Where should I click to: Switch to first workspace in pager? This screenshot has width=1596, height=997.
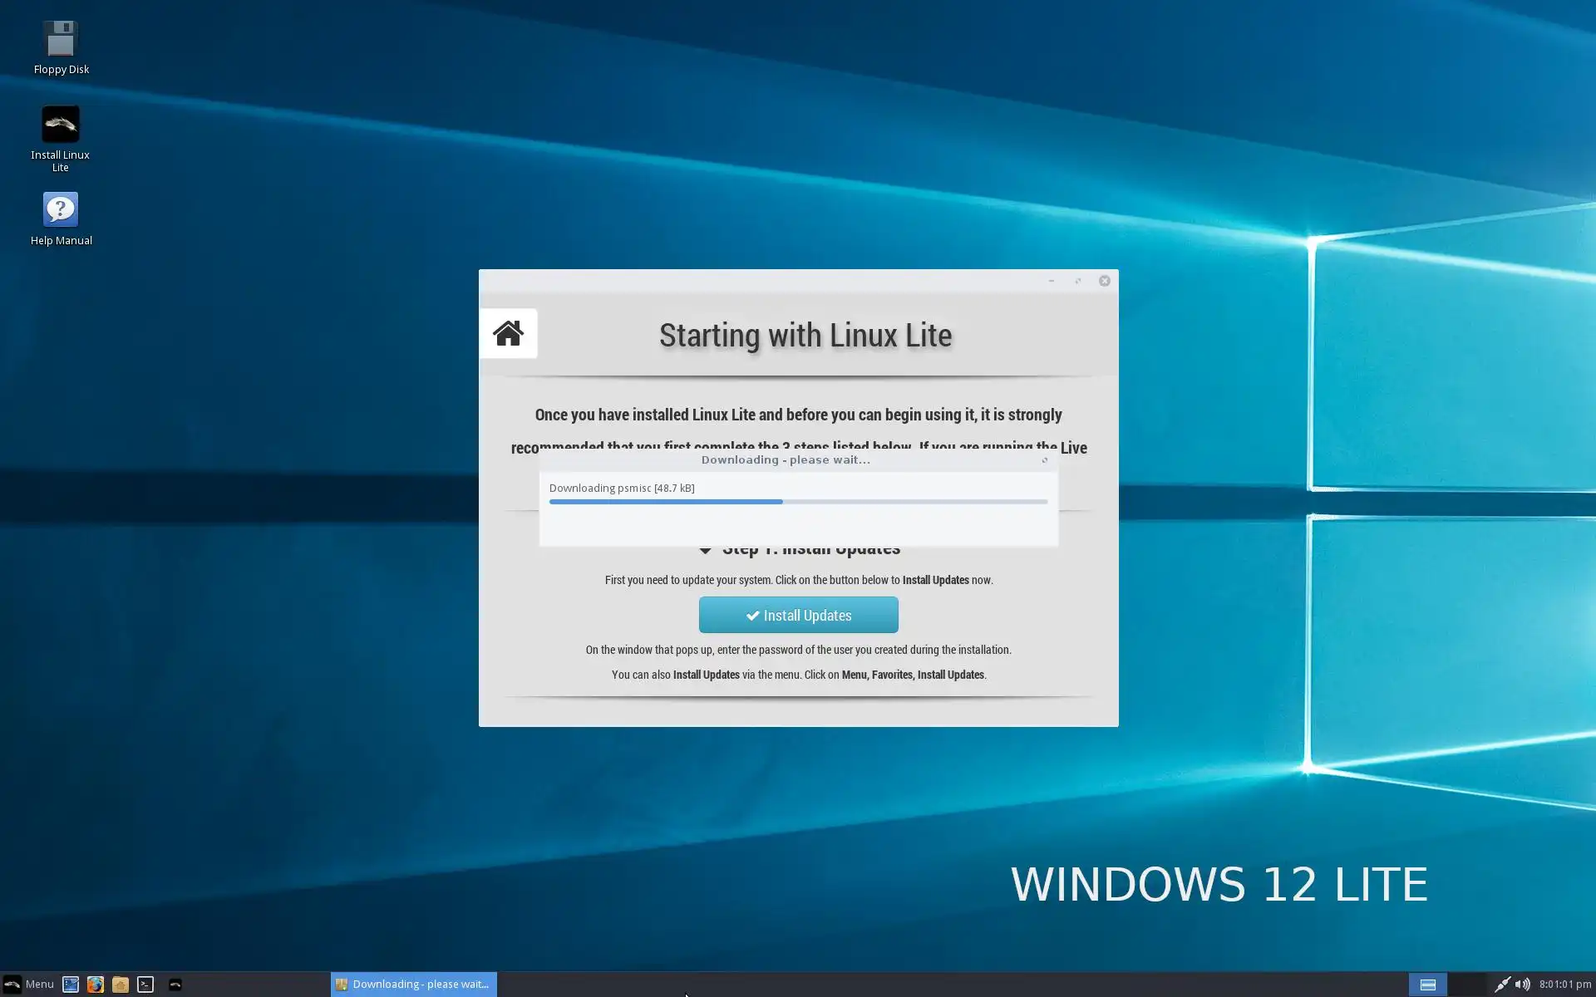pos(1427,985)
